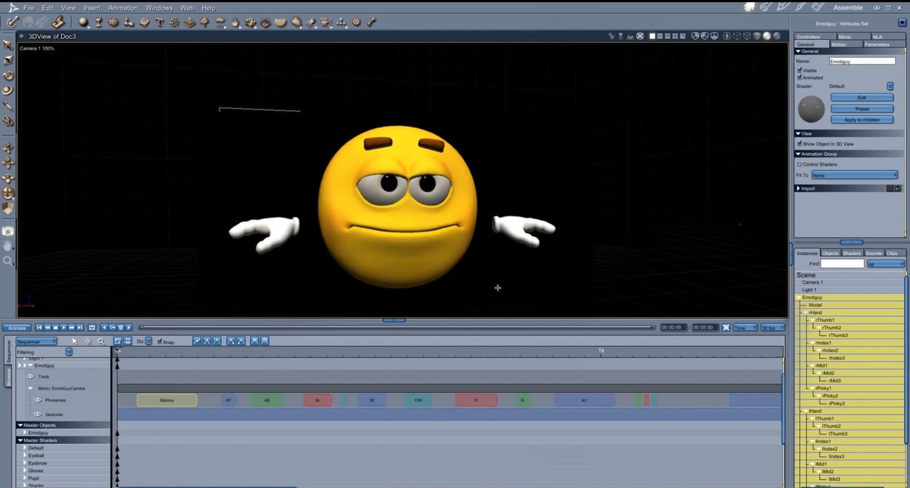910x488 pixels.
Task: Select the hand pan tool in left toolbar
Action: click(x=8, y=246)
